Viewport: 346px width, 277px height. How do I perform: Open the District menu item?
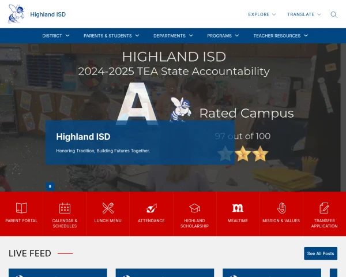pyautogui.click(x=52, y=36)
